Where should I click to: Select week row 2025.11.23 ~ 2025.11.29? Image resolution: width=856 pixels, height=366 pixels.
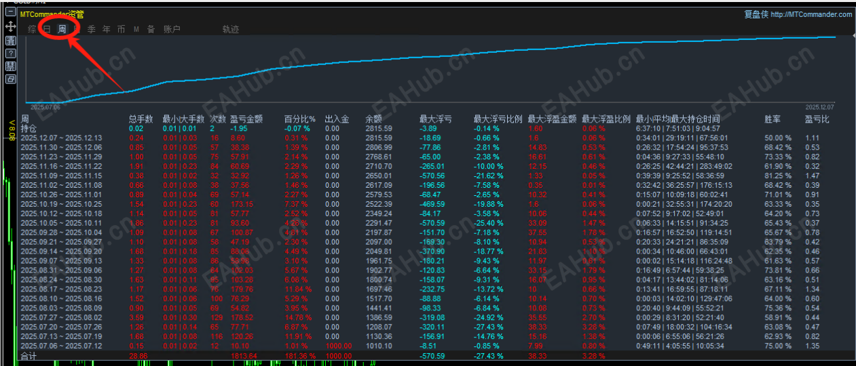pos(62,157)
